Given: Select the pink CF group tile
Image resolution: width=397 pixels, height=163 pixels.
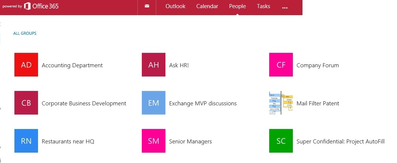Looking at the screenshot, I should tap(281, 65).
